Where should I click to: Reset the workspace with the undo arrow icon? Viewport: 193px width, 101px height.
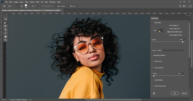154,93
